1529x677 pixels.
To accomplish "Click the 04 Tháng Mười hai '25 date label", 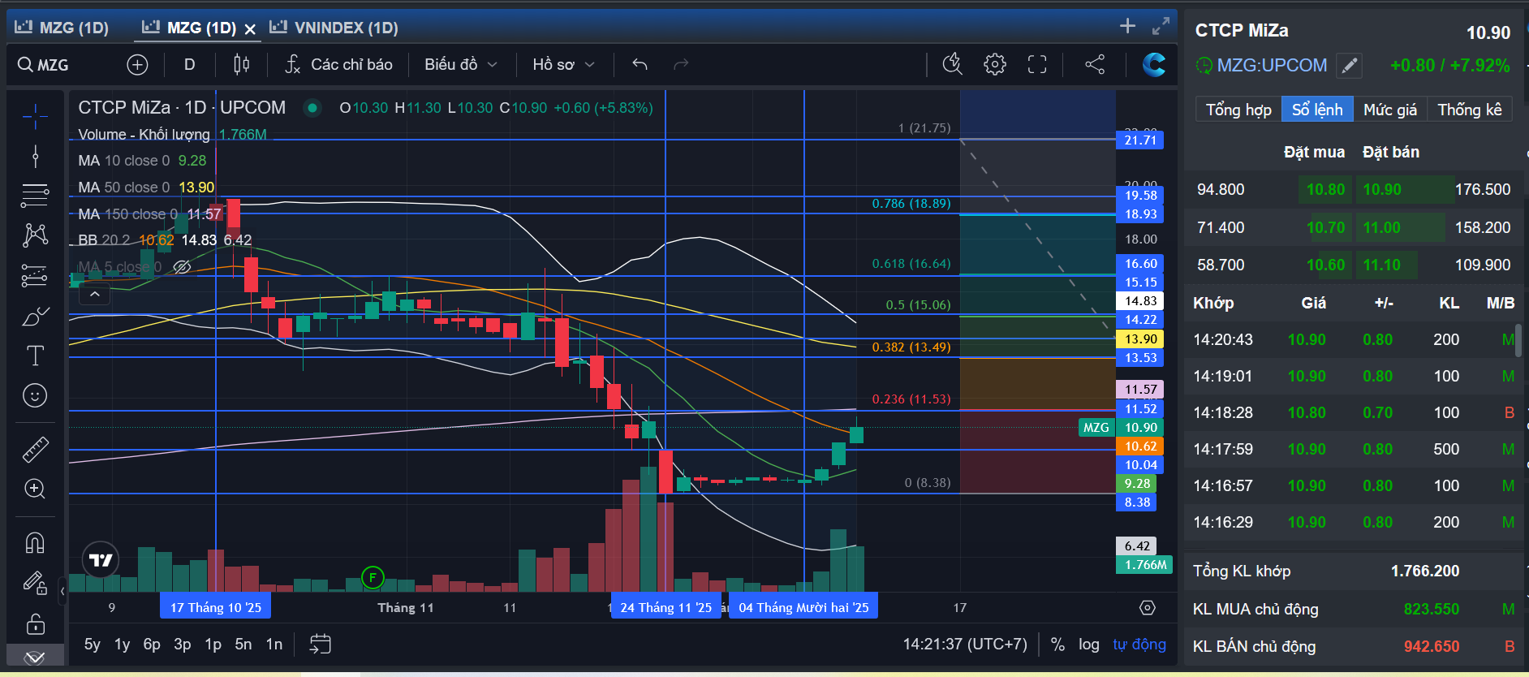I will [803, 607].
